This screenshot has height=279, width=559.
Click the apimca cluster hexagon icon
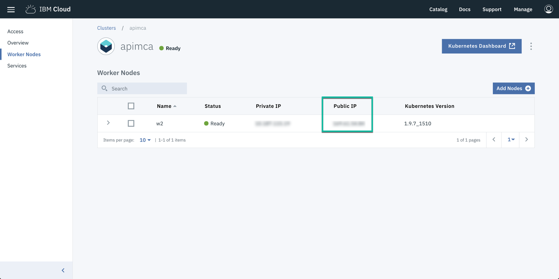pyautogui.click(x=106, y=46)
